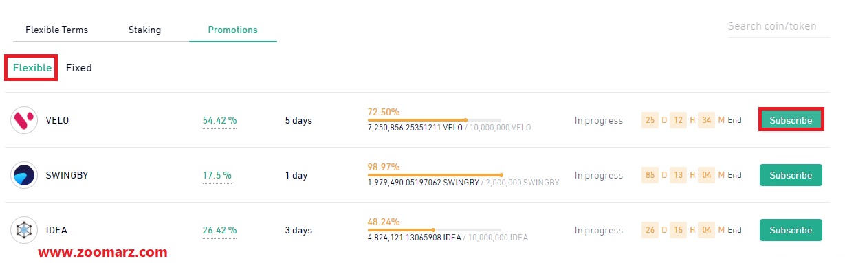Switch to the Staking tab
The width and height of the screenshot is (845, 263).
click(x=144, y=30)
